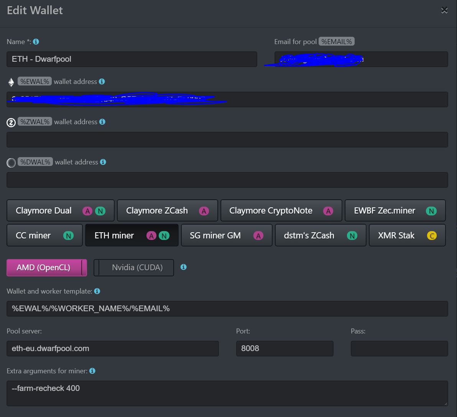This screenshot has width=457, height=417.
Task: Enable the AMD (OpenCL) toggle
Action: [x=46, y=268]
